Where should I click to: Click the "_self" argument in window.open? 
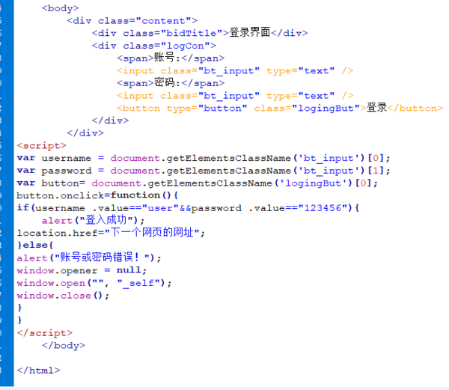coord(138,283)
